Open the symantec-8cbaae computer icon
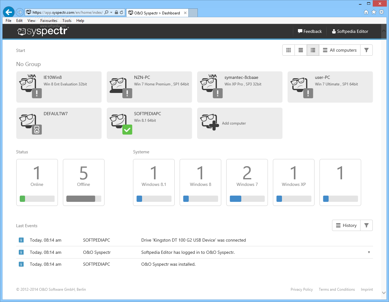389x302 pixels. tap(211, 86)
